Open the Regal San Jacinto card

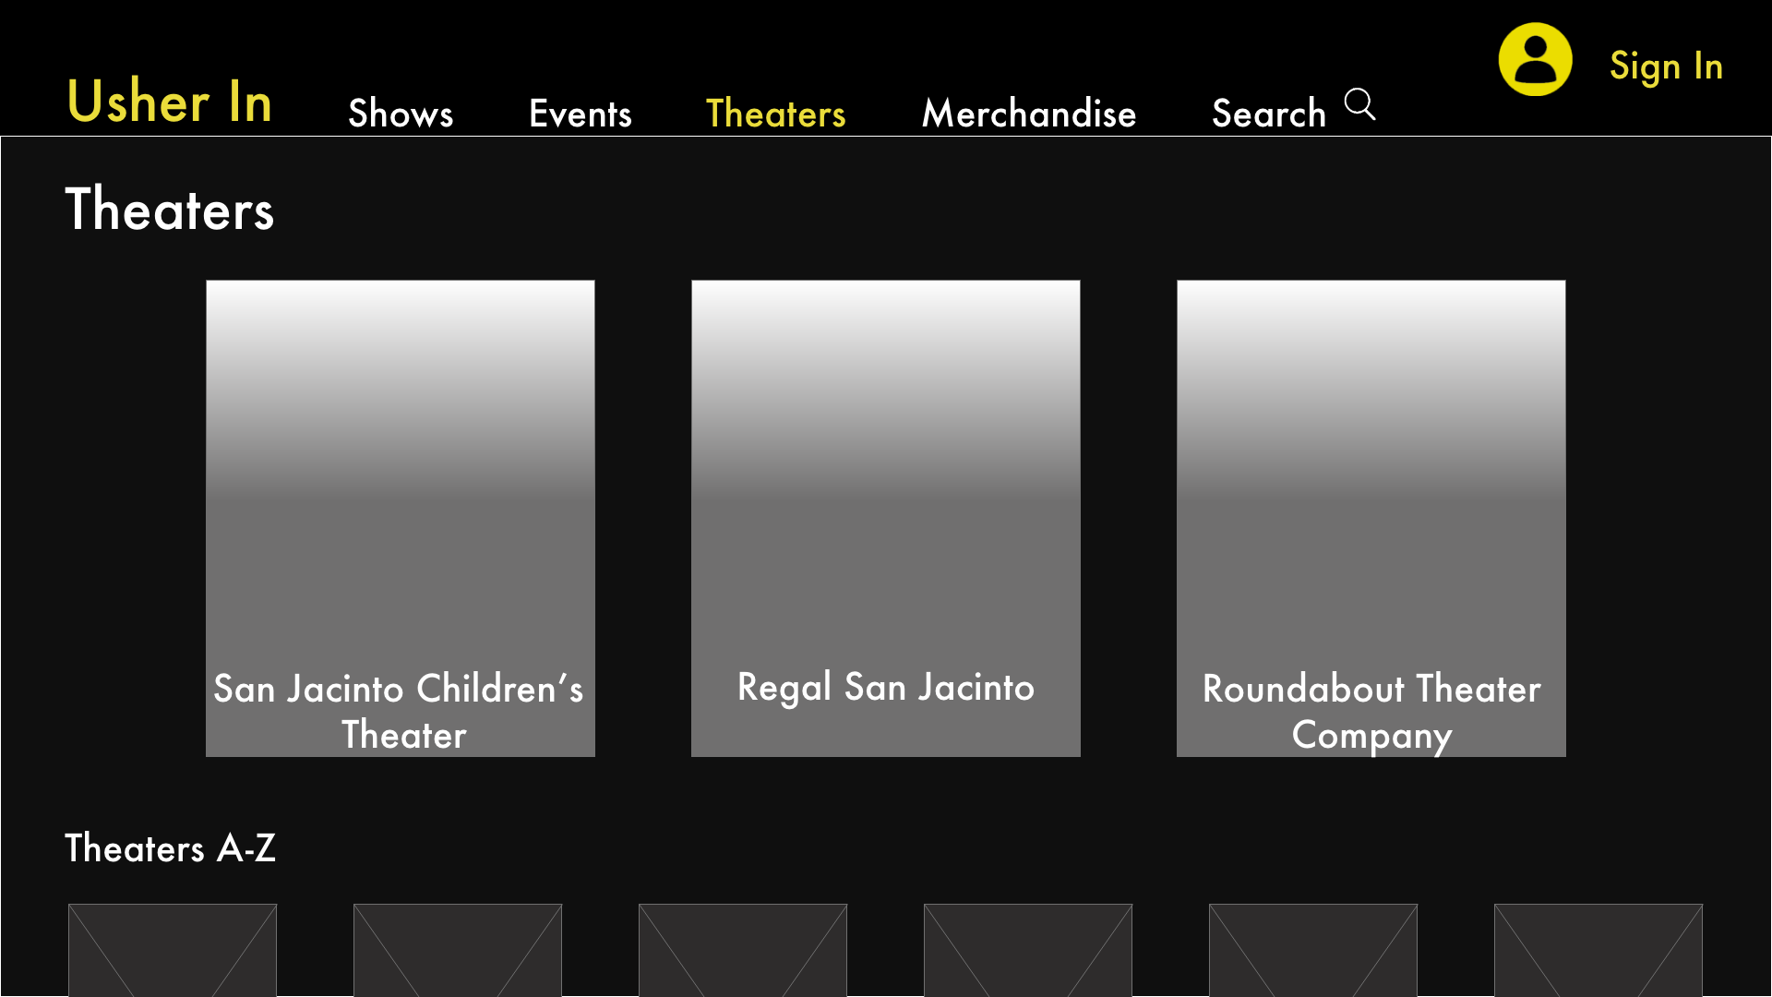(886, 519)
